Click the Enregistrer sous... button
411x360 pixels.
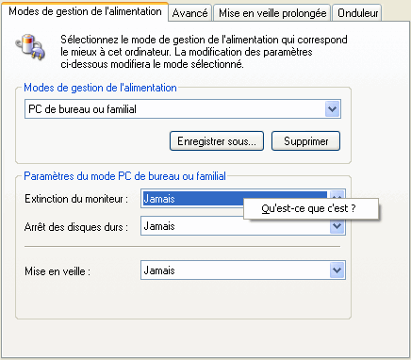click(217, 141)
